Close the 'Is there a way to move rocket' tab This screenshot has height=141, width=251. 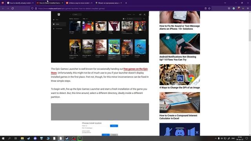click(x=92, y=3)
